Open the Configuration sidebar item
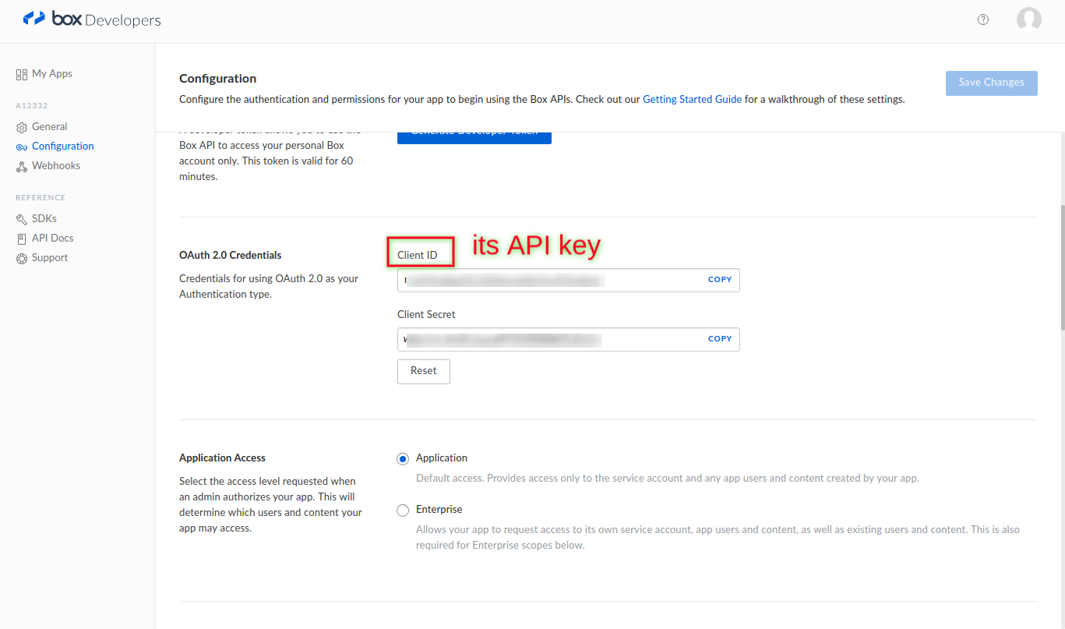This screenshot has height=629, width=1065. coord(62,146)
